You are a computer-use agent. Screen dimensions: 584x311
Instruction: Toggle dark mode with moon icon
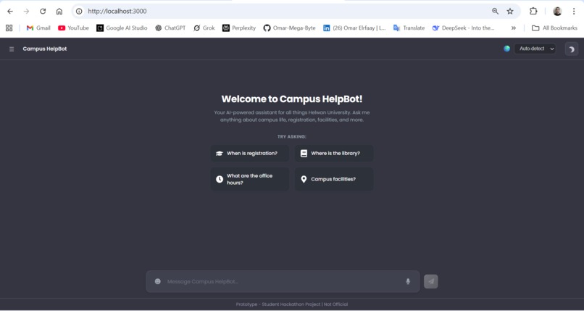(572, 49)
